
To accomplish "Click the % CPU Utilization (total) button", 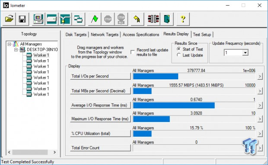I will tap(100, 134).
